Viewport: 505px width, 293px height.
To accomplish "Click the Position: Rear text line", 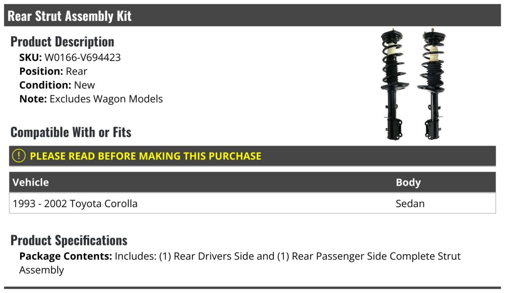I will pyautogui.click(x=53, y=71).
